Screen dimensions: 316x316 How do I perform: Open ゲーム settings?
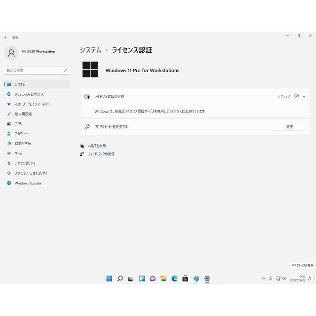[37, 154]
